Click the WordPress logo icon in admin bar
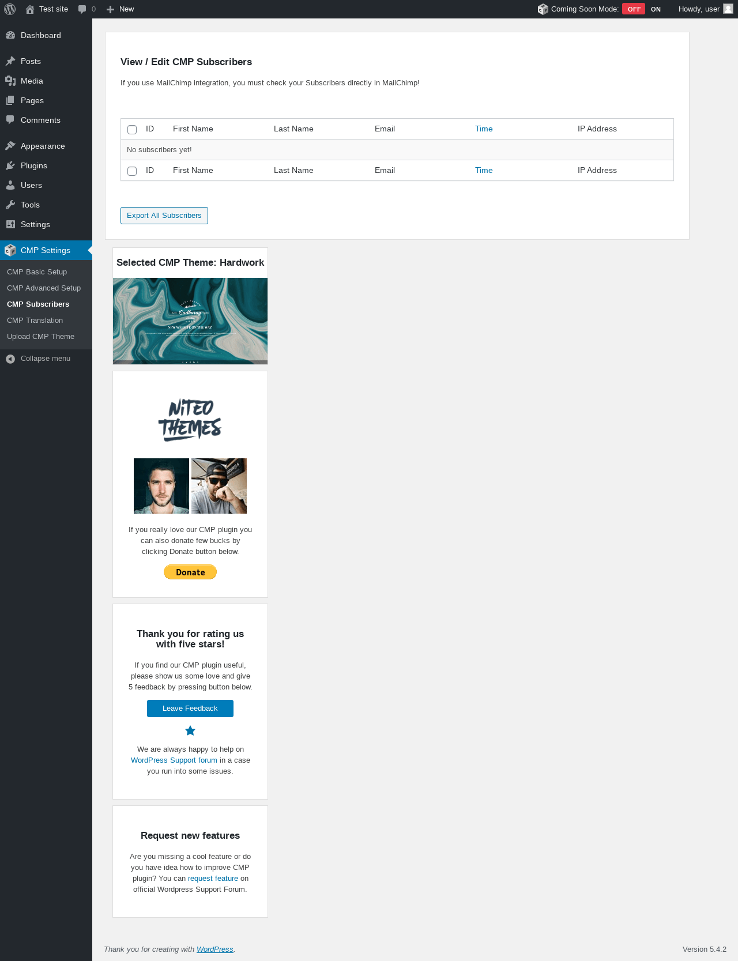This screenshot has height=961, width=738. click(x=10, y=9)
